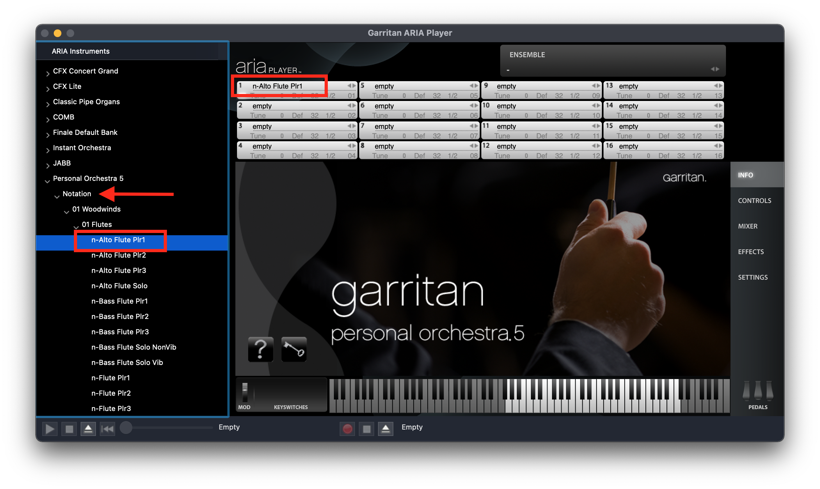The height and width of the screenshot is (489, 820).
Task: Click the ensemble preset arrows
Action: point(715,69)
